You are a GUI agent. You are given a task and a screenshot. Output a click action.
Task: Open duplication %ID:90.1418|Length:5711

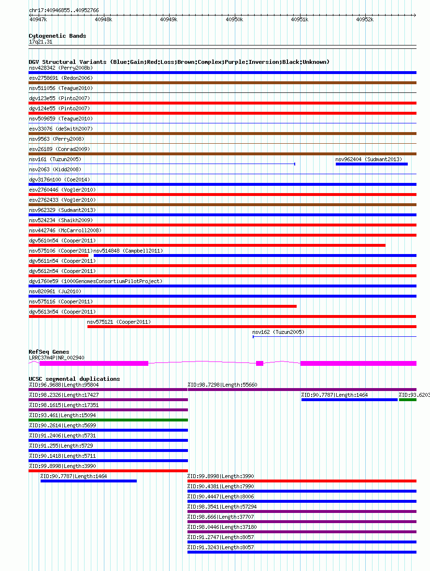[62, 456]
